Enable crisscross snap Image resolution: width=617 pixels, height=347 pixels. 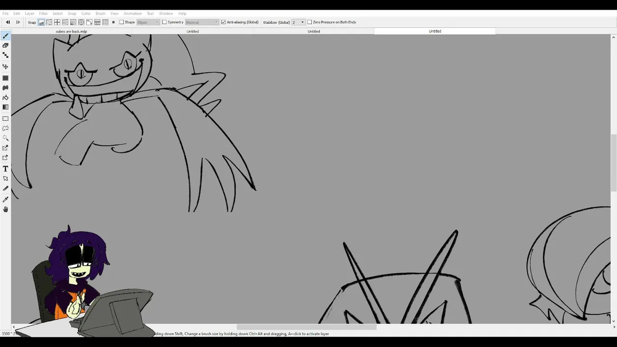click(57, 22)
